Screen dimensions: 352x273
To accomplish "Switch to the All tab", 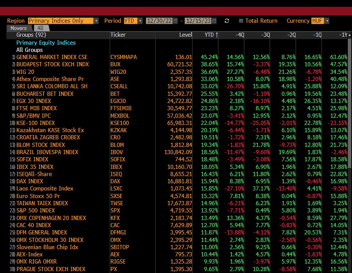I will click(x=41, y=28).
